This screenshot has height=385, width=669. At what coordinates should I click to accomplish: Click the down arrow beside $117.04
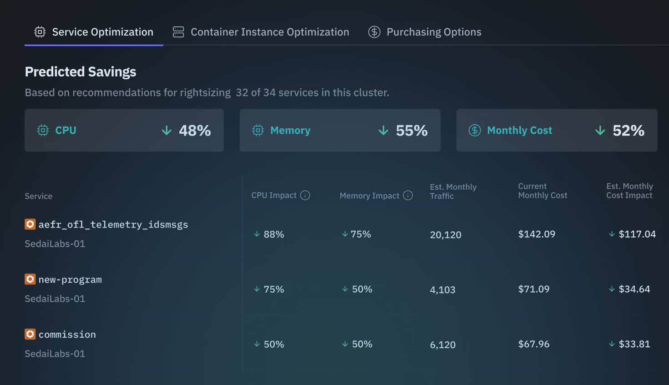tap(612, 234)
